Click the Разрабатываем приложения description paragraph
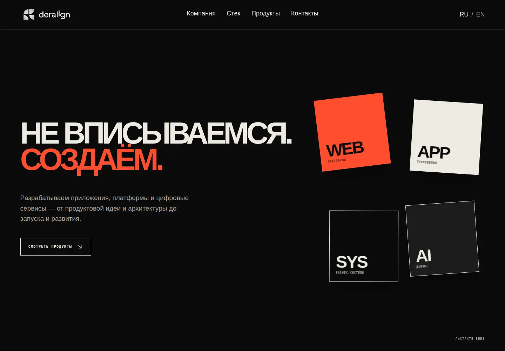Screen dimensions: 505x351 point(105,208)
